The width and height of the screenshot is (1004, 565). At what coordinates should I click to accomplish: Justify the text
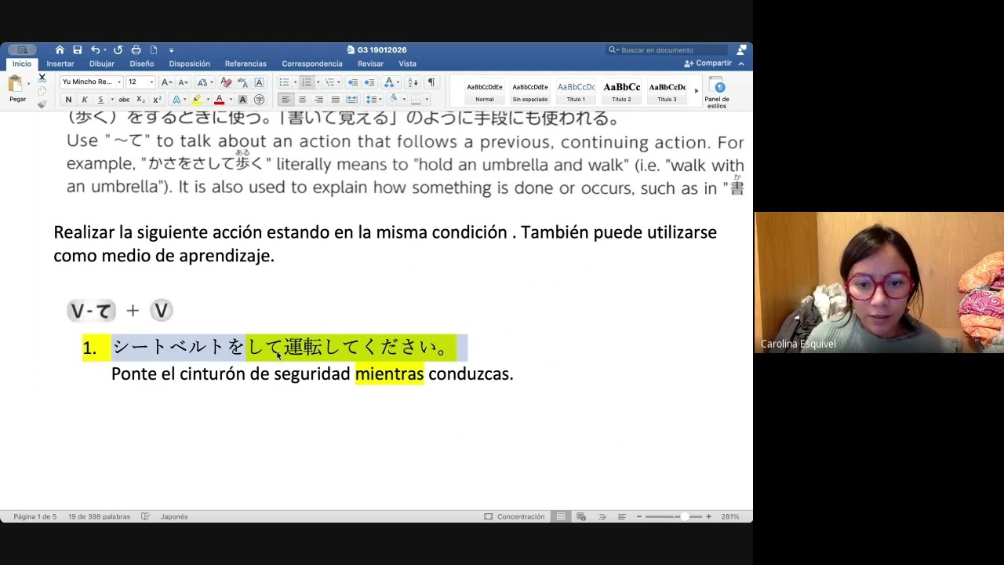point(335,100)
